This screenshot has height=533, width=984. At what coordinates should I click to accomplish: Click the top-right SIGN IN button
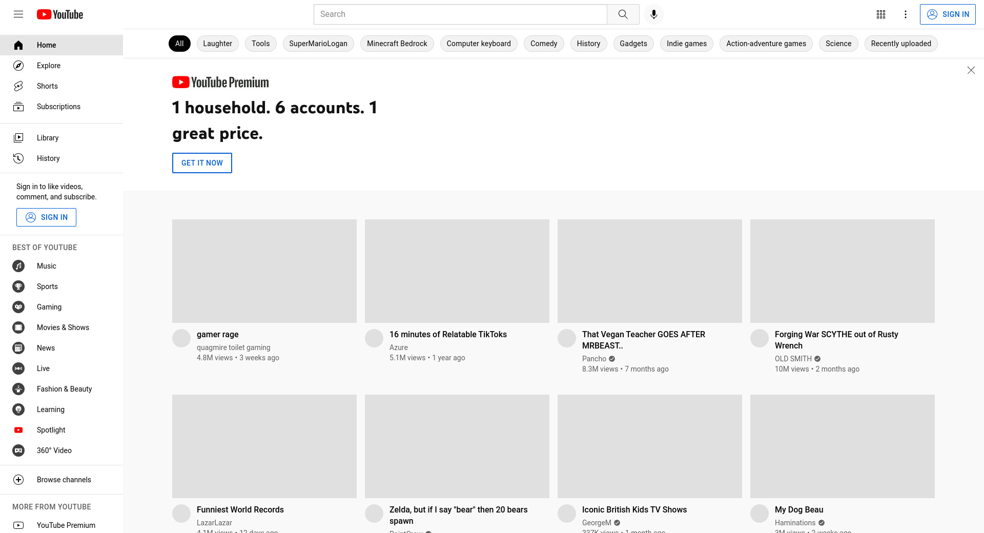point(948,14)
